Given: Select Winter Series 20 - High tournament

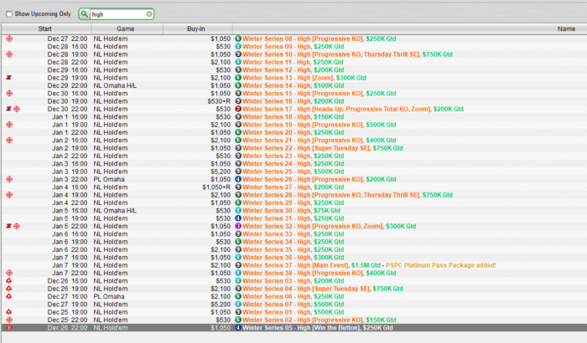Looking at the screenshot, I should click(x=293, y=133).
